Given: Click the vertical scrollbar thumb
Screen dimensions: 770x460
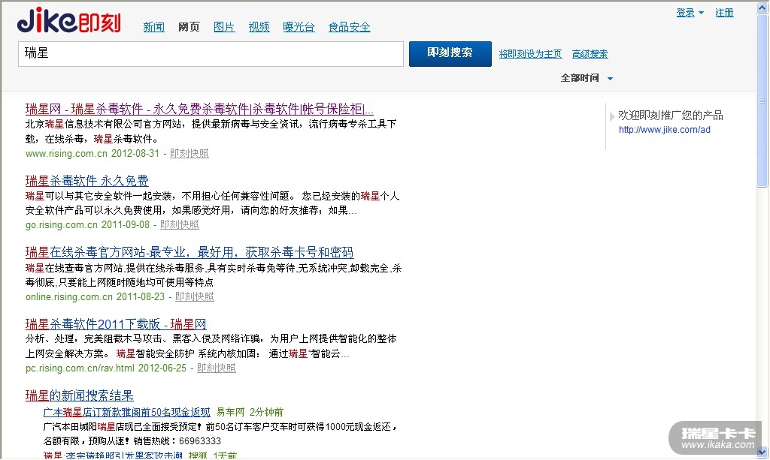Looking at the screenshot, I should pyautogui.click(x=762, y=101).
